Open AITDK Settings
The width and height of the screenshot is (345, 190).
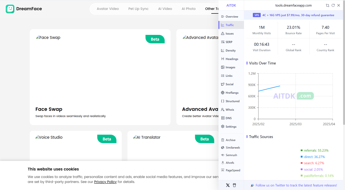click(231, 127)
